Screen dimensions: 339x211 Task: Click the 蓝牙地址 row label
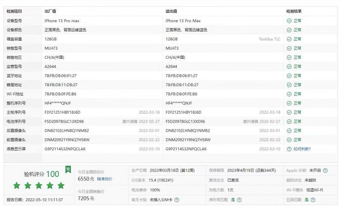(14, 76)
